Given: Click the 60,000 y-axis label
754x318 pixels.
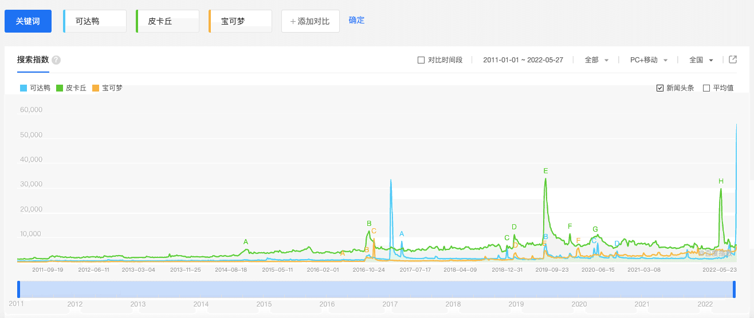Looking at the screenshot, I should point(32,110).
